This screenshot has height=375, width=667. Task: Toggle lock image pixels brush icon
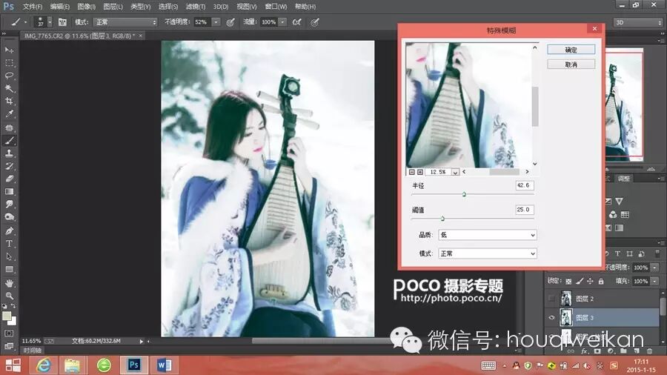(x=580, y=281)
